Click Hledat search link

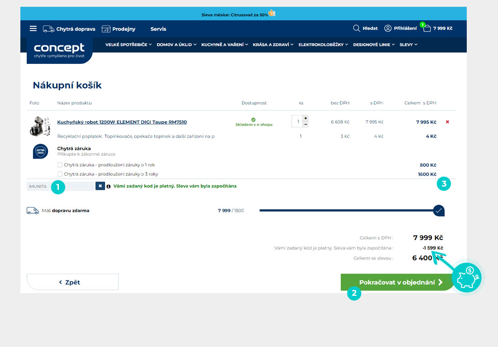(370, 28)
